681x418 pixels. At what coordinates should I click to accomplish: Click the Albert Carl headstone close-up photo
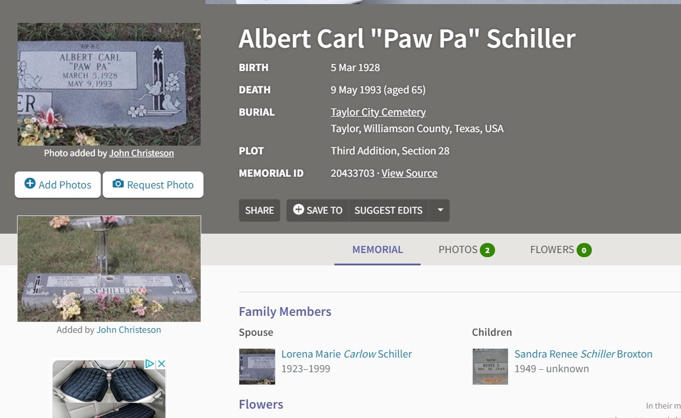click(x=109, y=85)
